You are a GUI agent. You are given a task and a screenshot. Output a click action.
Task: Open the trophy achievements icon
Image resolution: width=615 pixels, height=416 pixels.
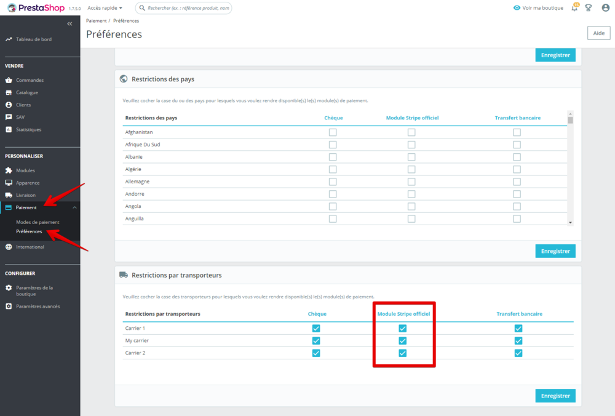click(x=589, y=8)
